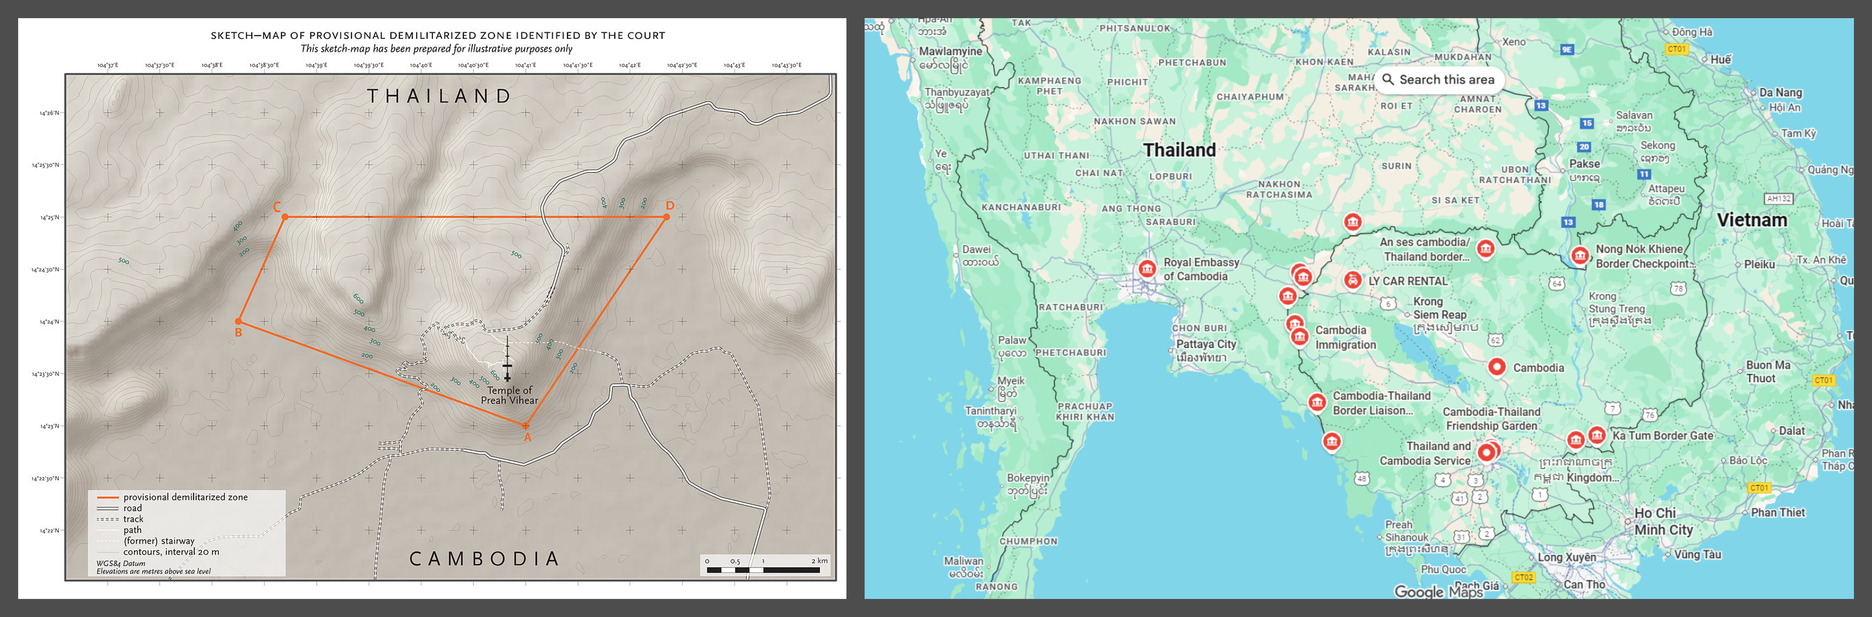Click the Search this area button
1872x617 pixels.
coord(1438,80)
